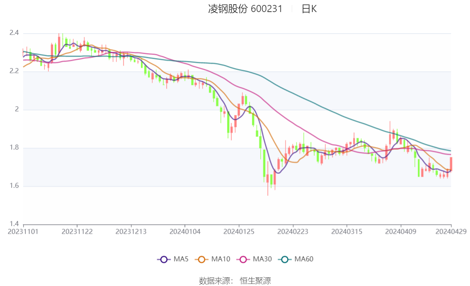Click the 20240409 x-axis date label
470x286 pixels.
pyautogui.click(x=400, y=232)
